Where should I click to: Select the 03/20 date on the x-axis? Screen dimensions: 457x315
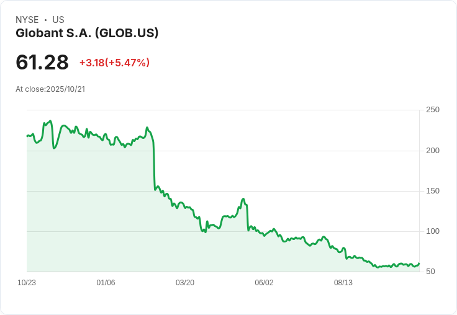(185, 283)
